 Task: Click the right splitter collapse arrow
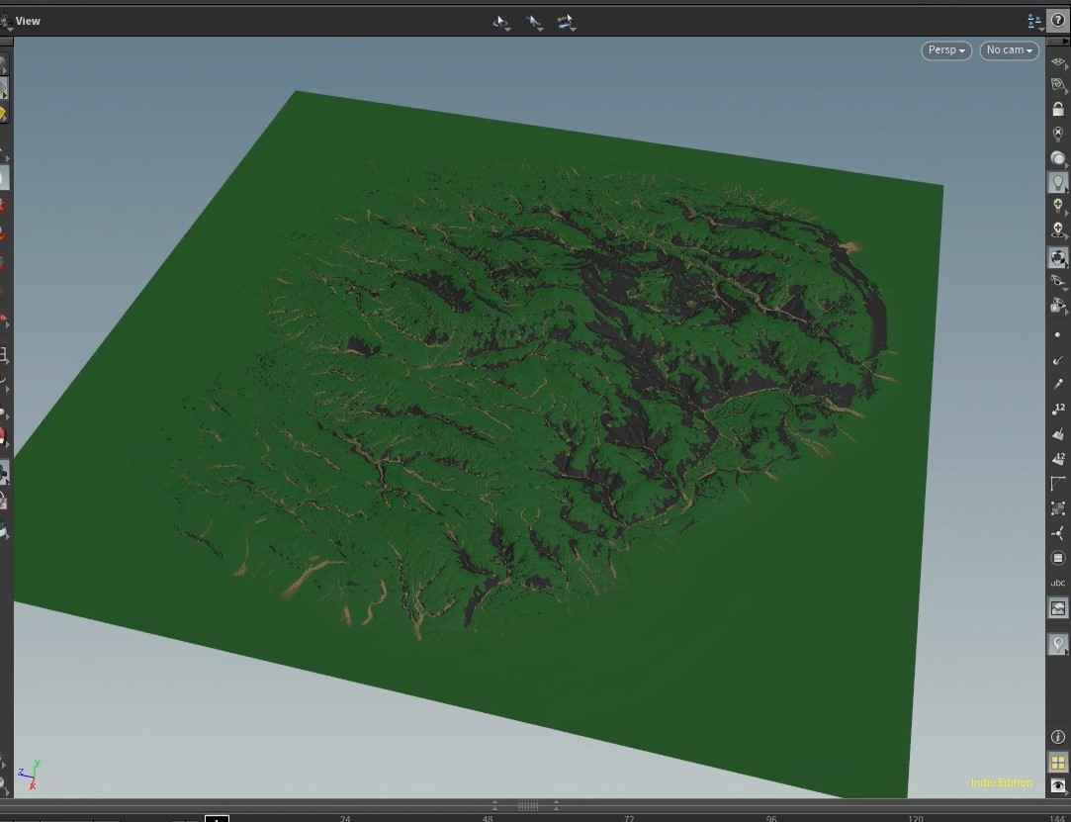coord(556,805)
